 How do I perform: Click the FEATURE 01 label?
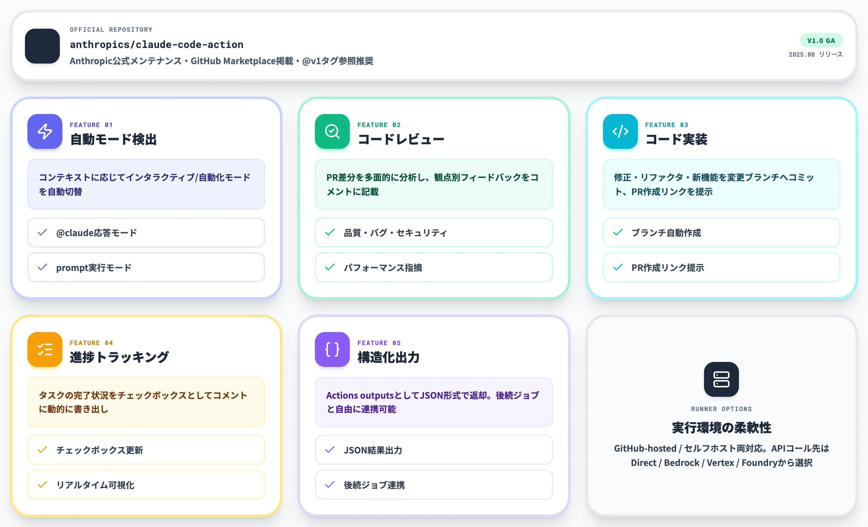coord(91,125)
